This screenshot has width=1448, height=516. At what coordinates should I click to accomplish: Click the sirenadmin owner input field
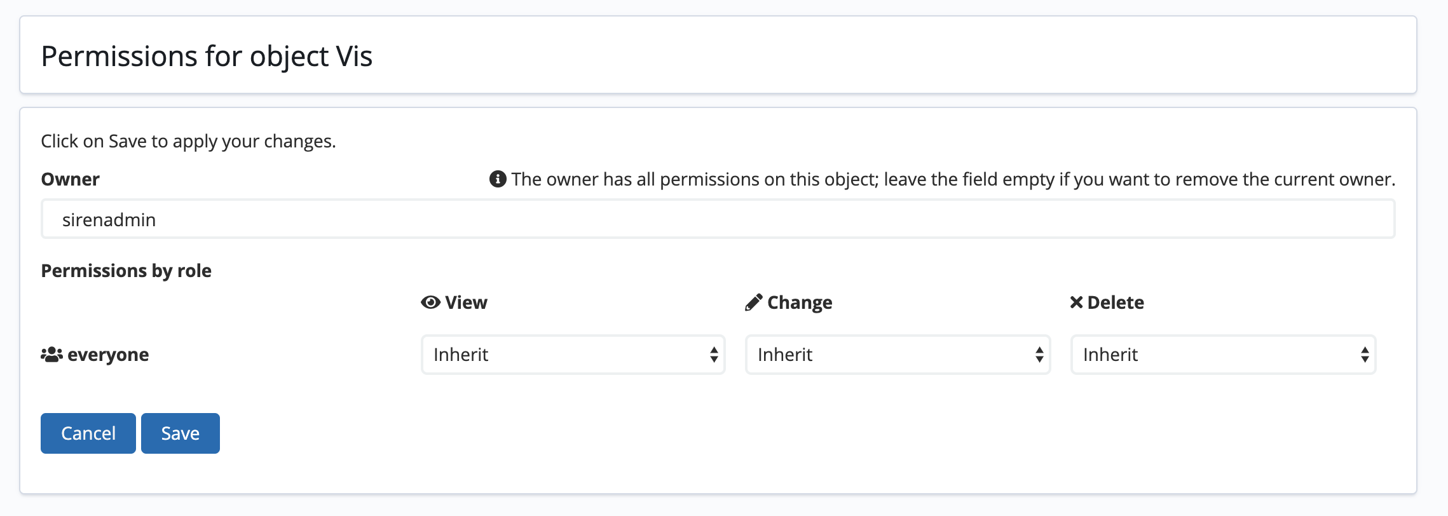pos(717,219)
